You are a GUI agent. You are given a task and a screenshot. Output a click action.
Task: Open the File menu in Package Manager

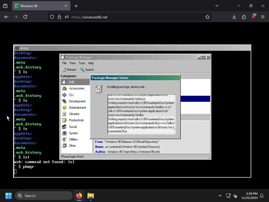(64, 63)
